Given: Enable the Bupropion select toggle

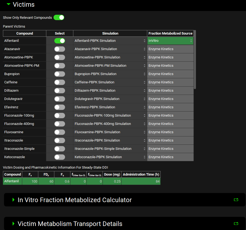Looking at the screenshot, I should [x=60, y=74].
